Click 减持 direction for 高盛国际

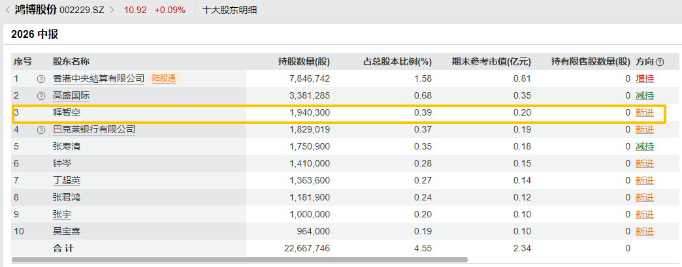[x=645, y=96]
